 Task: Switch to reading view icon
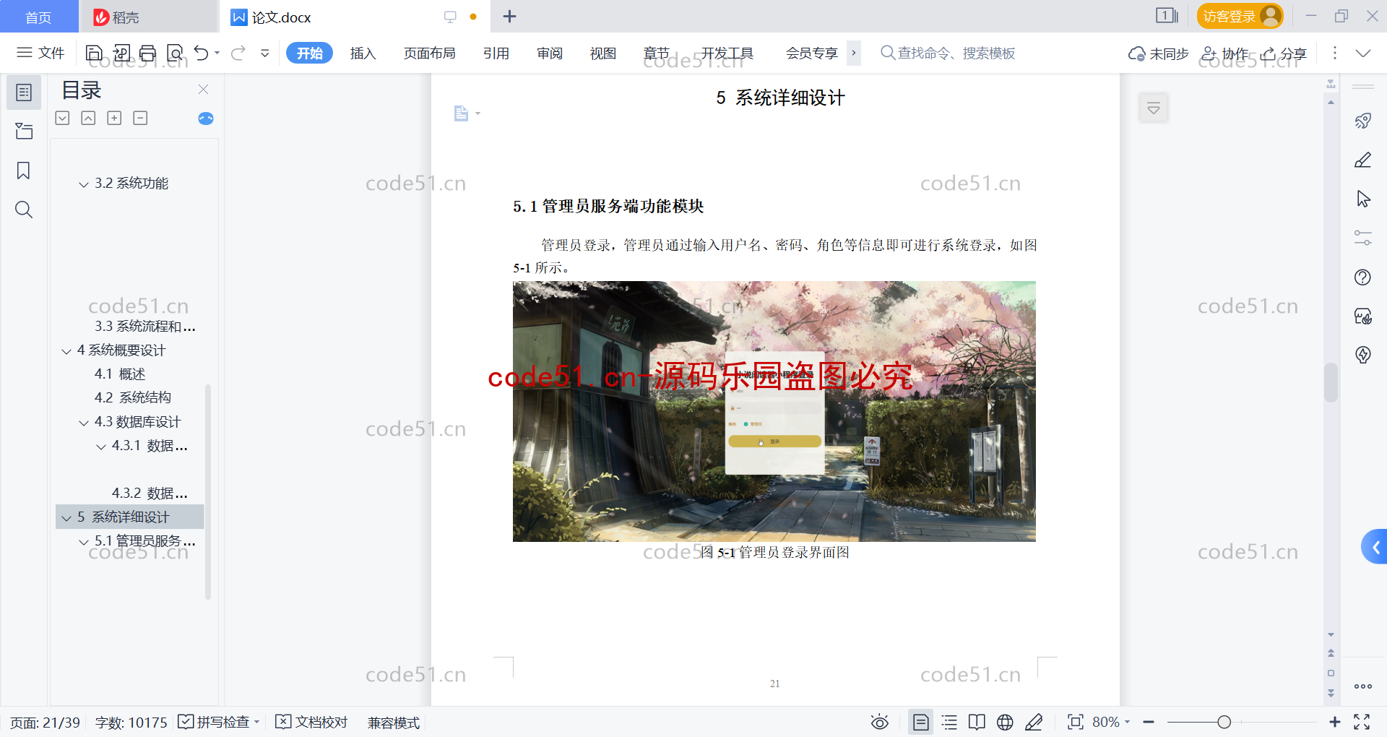pos(977,722)
